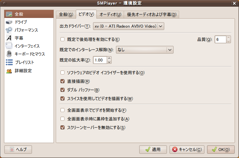Select the 全般 category icon in sidebar
Viewport: 239px width, 158px height.
click(9, 14)
